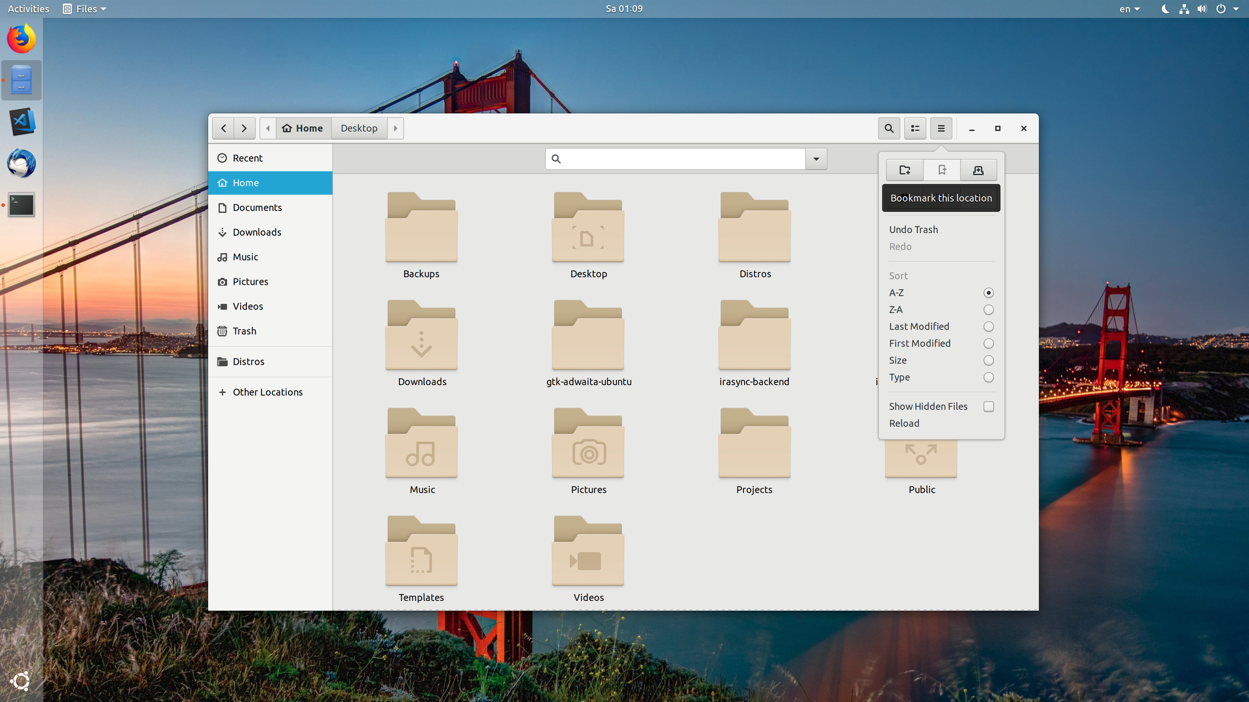Expand the search filter dropdown arrow
1249x702 pixels.
(816, 159)
